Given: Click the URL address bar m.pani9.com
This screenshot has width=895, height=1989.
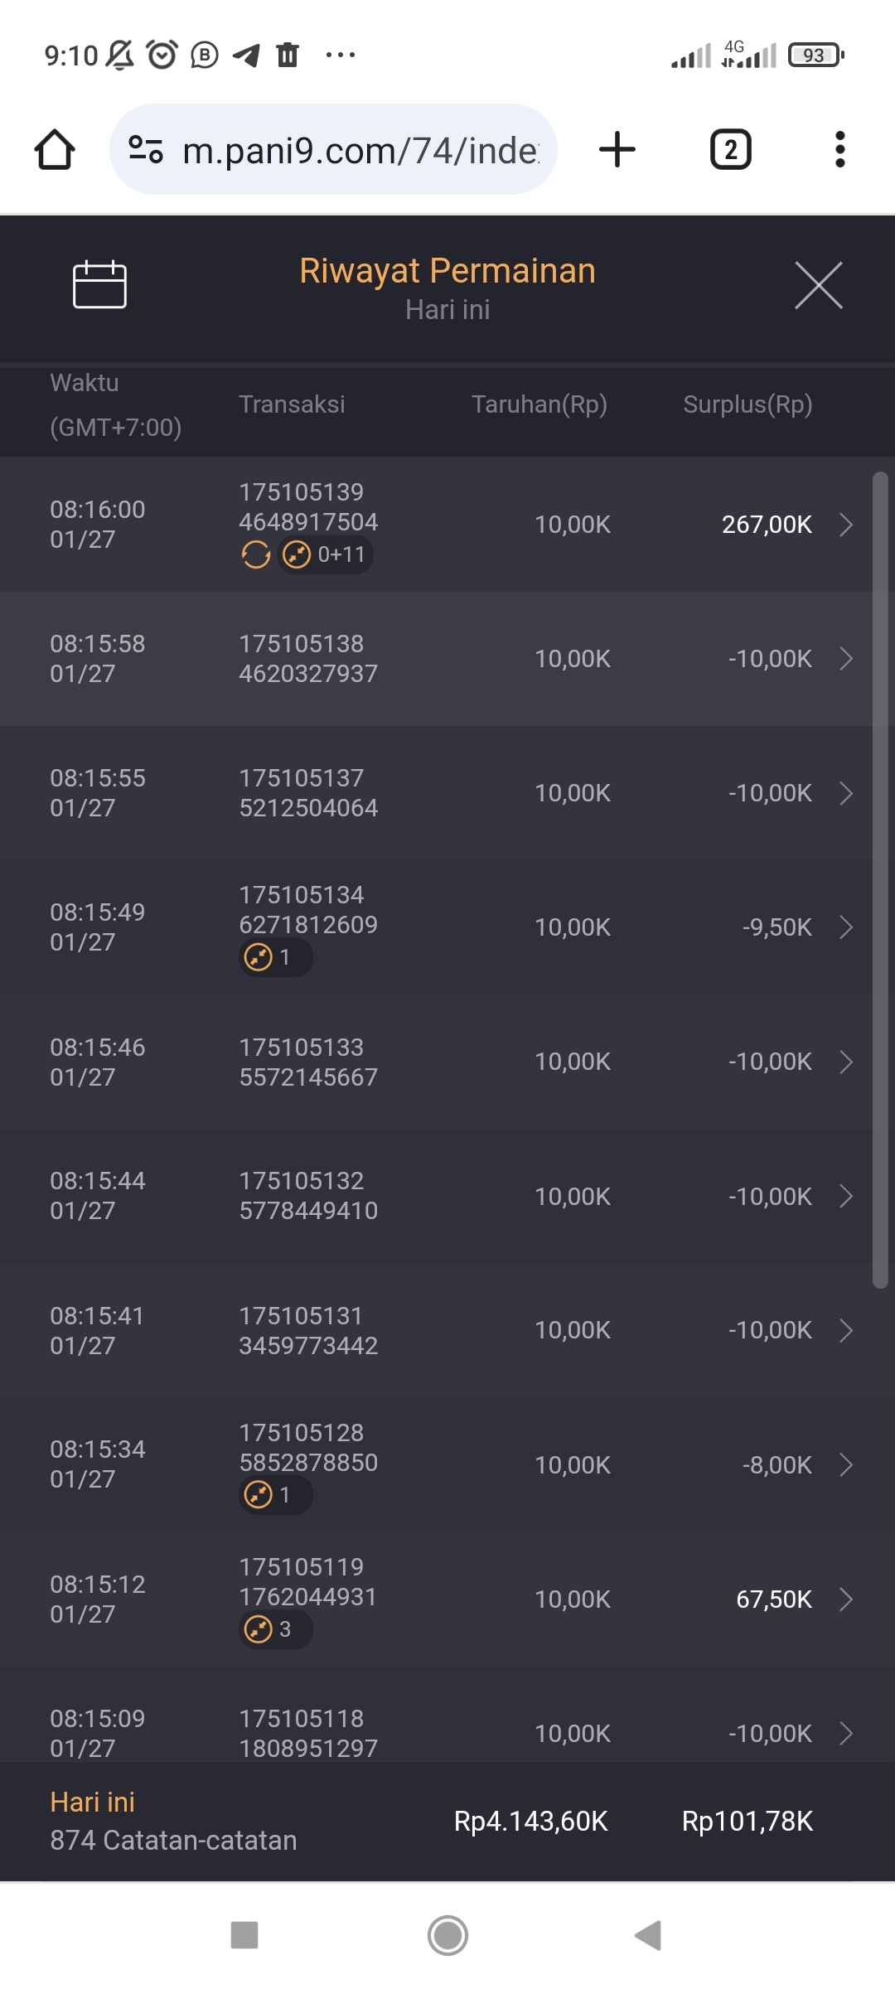Looking at the screenshot, I should click(x=360, y=150).
